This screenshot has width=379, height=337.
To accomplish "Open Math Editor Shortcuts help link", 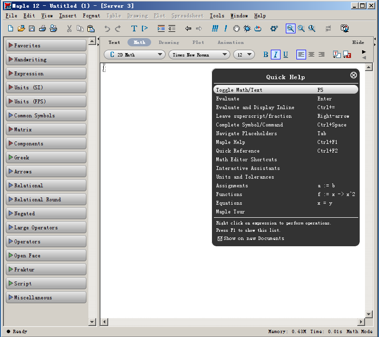I will click(x=246, y=159).
